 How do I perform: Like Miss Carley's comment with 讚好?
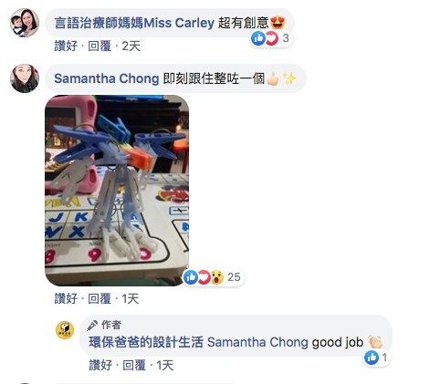[66, 47]
